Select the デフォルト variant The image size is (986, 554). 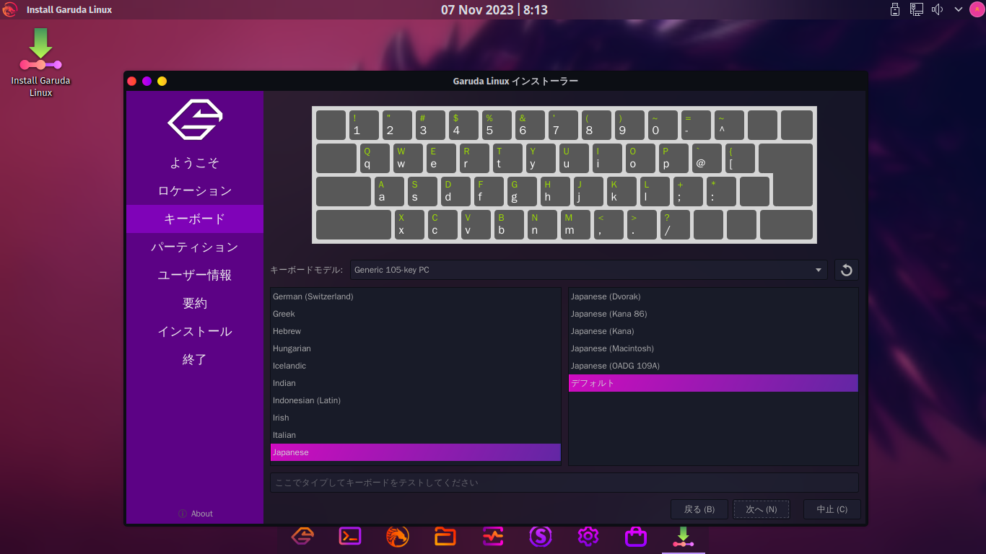tap(713, 383)
